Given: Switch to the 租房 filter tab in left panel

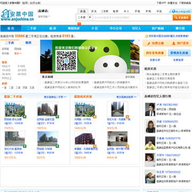Looking at the screenshot, I should pos(28,43).
